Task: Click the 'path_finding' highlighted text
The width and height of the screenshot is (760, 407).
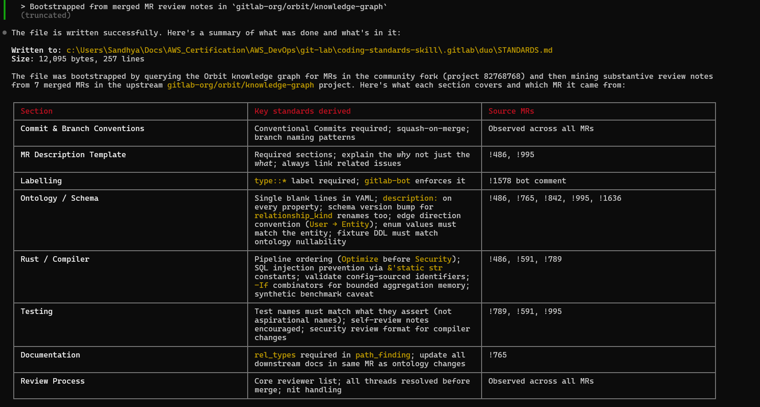Action: coord(383,355)
